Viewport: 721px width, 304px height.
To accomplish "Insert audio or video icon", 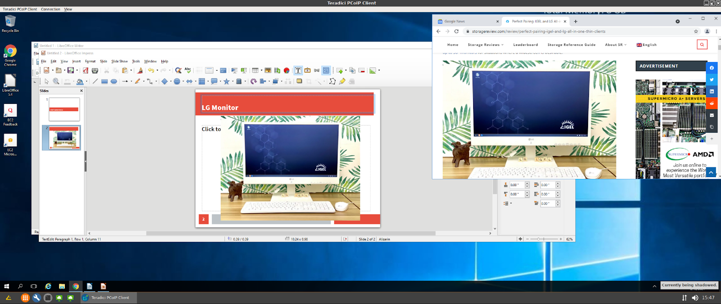I will click(277, 70).
